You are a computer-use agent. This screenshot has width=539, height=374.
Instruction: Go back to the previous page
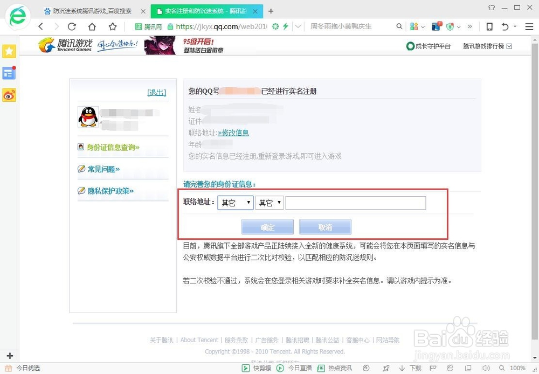pos(41,26)
